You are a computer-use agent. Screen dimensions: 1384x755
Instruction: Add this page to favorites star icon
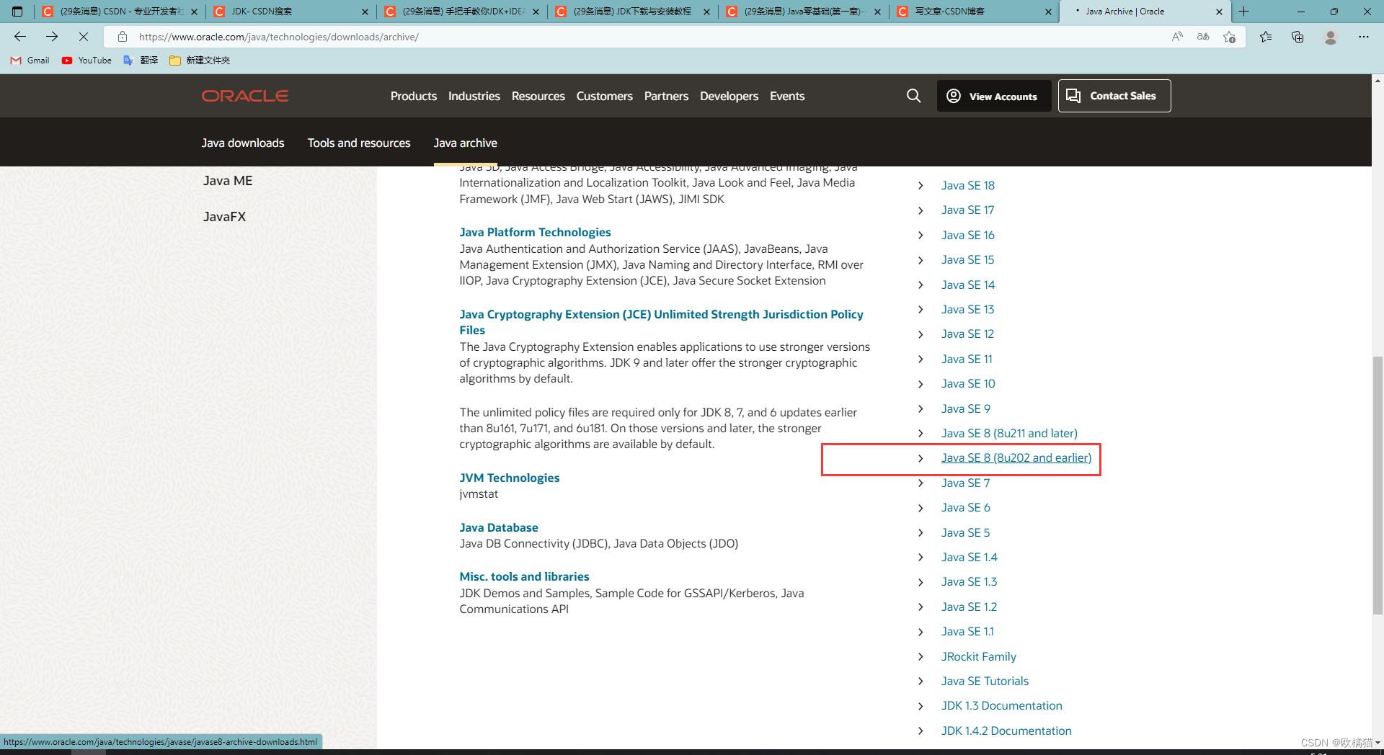[x=1229, y=37]
